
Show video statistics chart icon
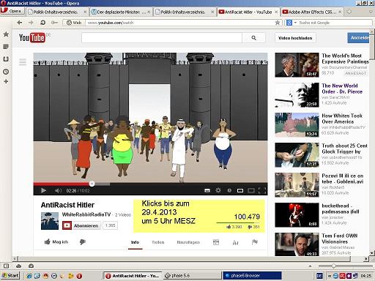[x=235, y=242]
